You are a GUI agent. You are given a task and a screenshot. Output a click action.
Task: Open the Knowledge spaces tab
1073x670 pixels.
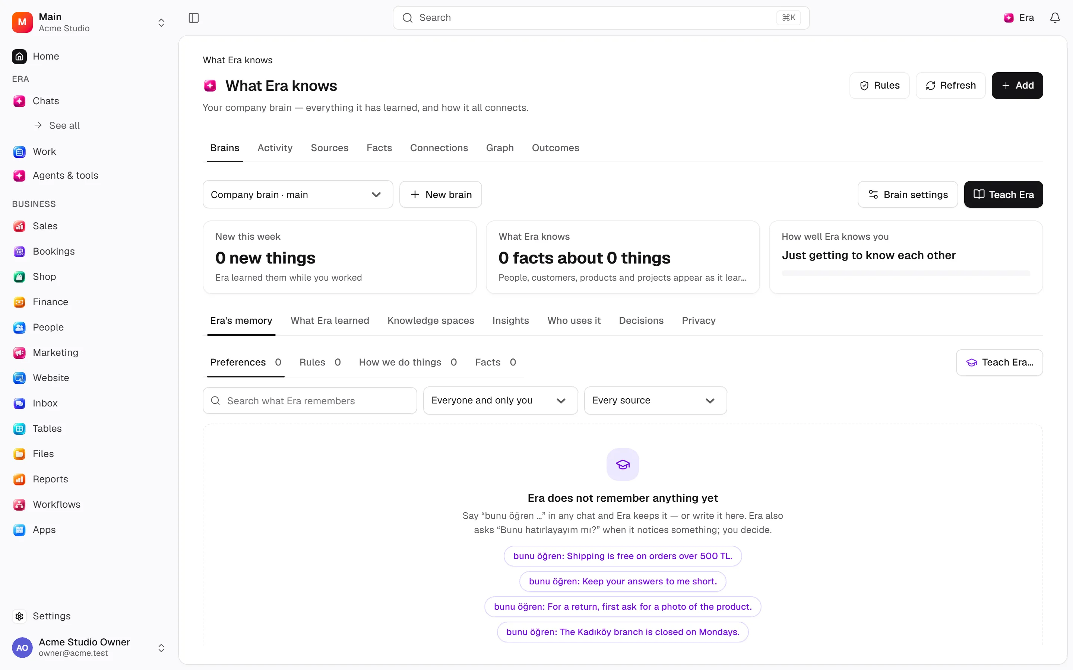(x=431, y=321)
